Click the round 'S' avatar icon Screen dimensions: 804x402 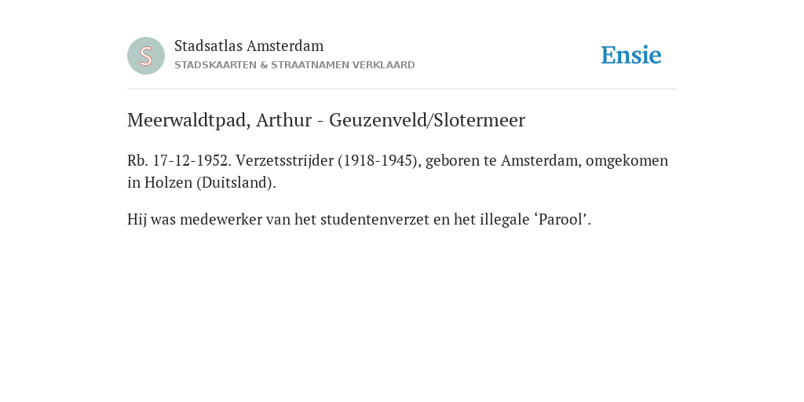146,56
